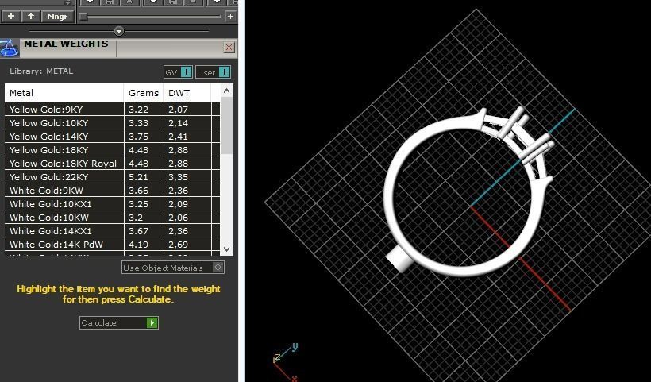Click the 2,06 DWT cell
651x382 pixels.
point(187,218)
